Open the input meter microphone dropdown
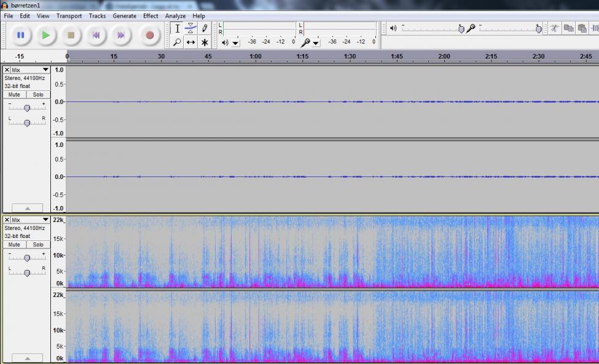599x364 pixels. pyautogui.click(x=316, y=42)
